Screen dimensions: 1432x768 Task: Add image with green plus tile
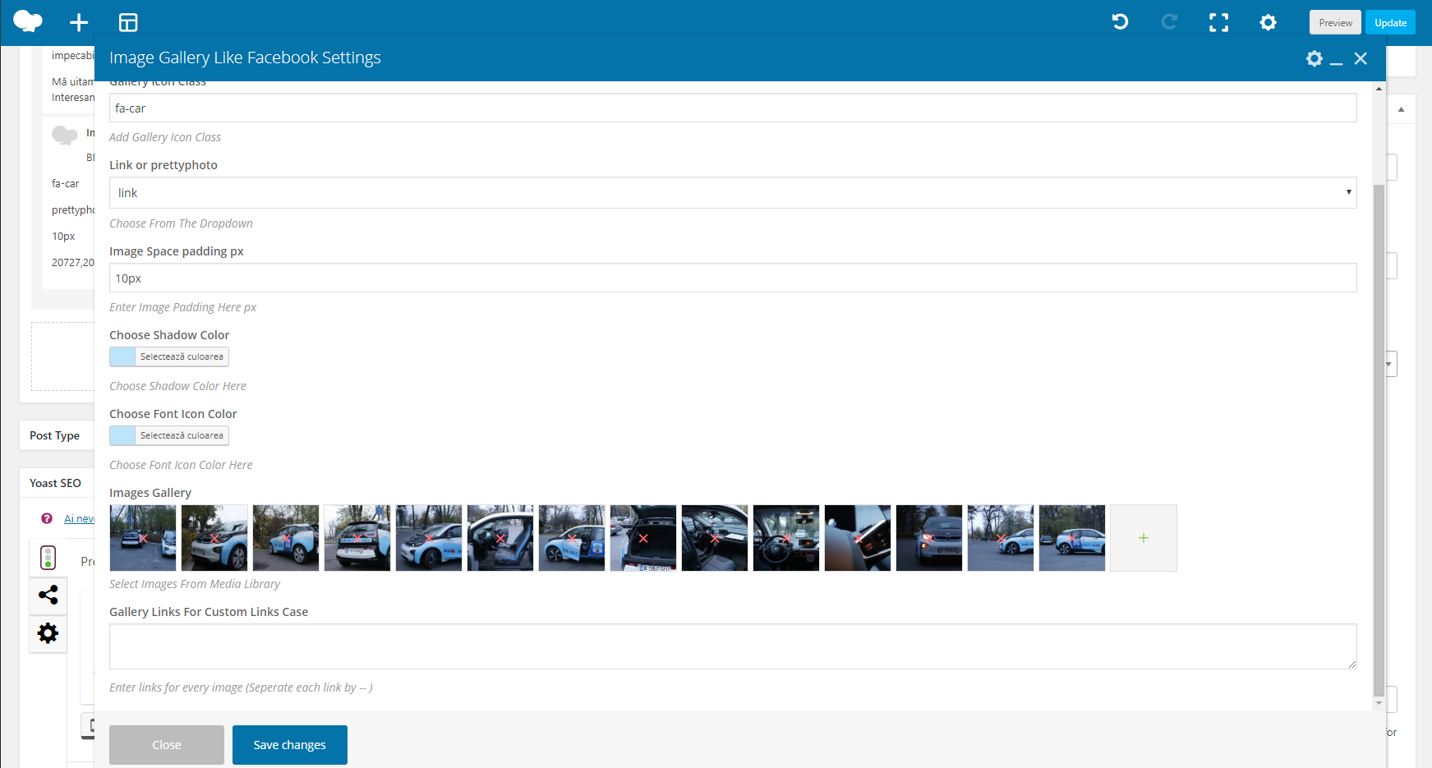(x=1144, y=538)
